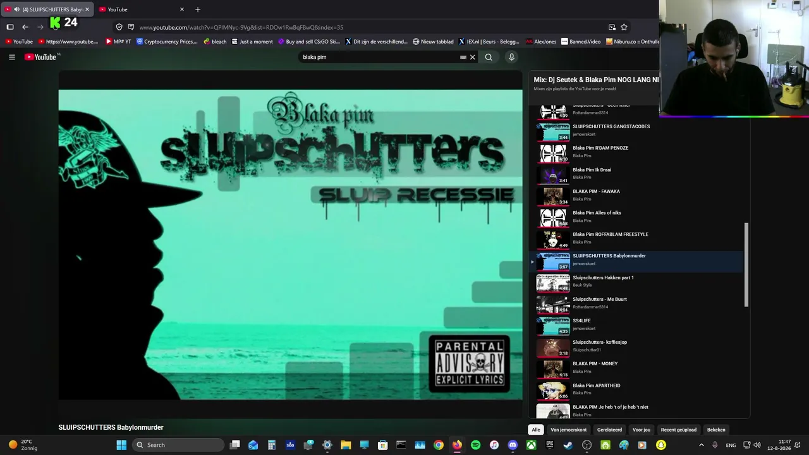This screenshot has height=455, width=809.
Task: Select the 'Recent geüpload' filter chip
Action: pos(679,430)
